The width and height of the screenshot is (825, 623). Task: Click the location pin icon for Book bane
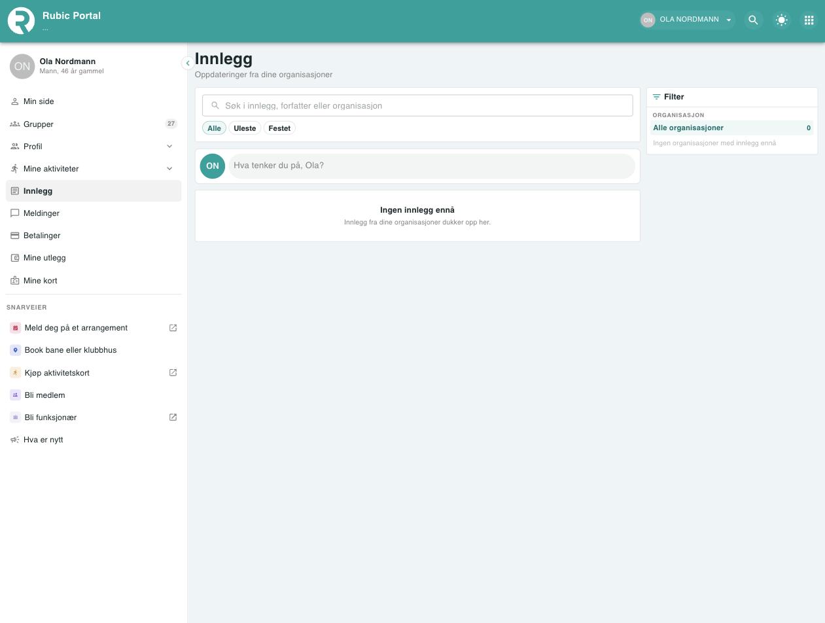tap(16, 350)
